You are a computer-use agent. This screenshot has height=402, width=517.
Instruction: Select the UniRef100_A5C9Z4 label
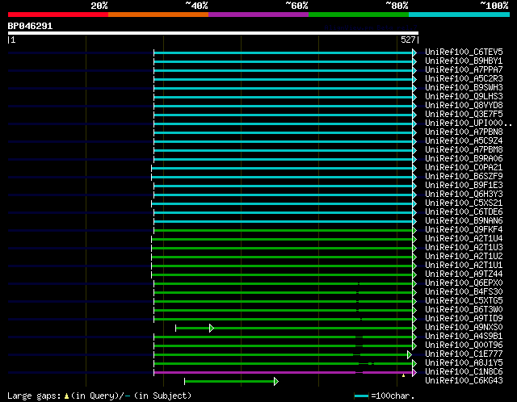[464, 140]
